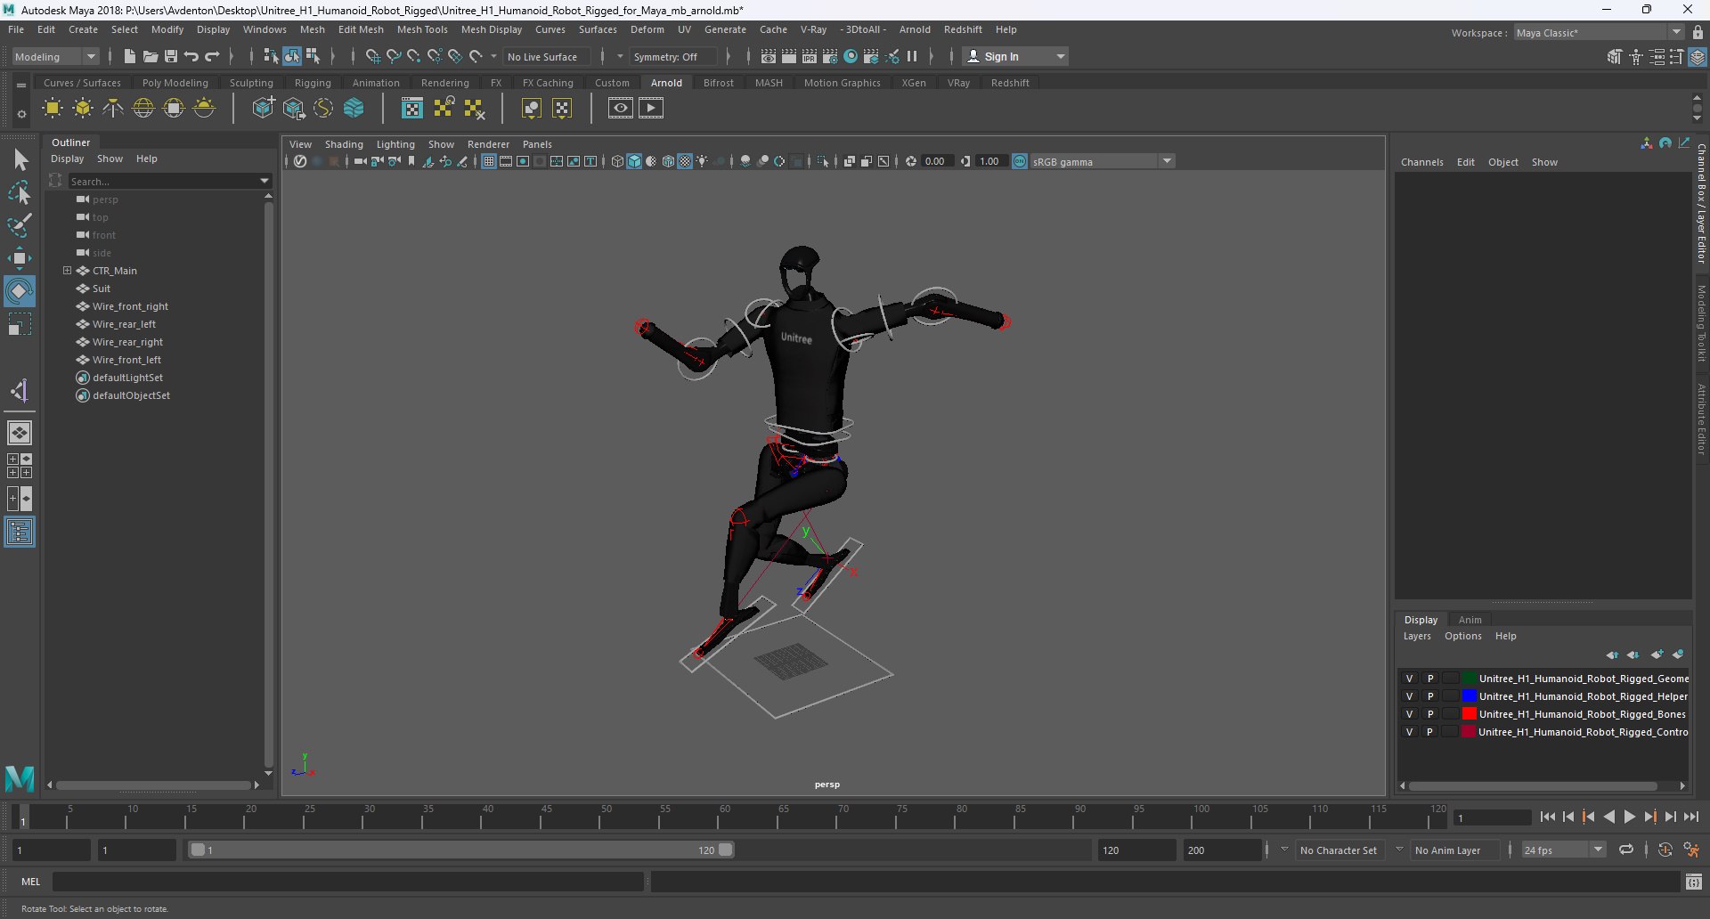Play the animation forwards

coord(1629,817)
